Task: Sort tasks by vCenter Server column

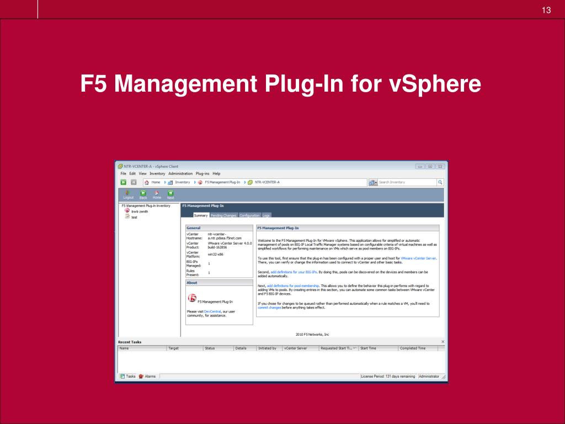Action: point(301,348)
